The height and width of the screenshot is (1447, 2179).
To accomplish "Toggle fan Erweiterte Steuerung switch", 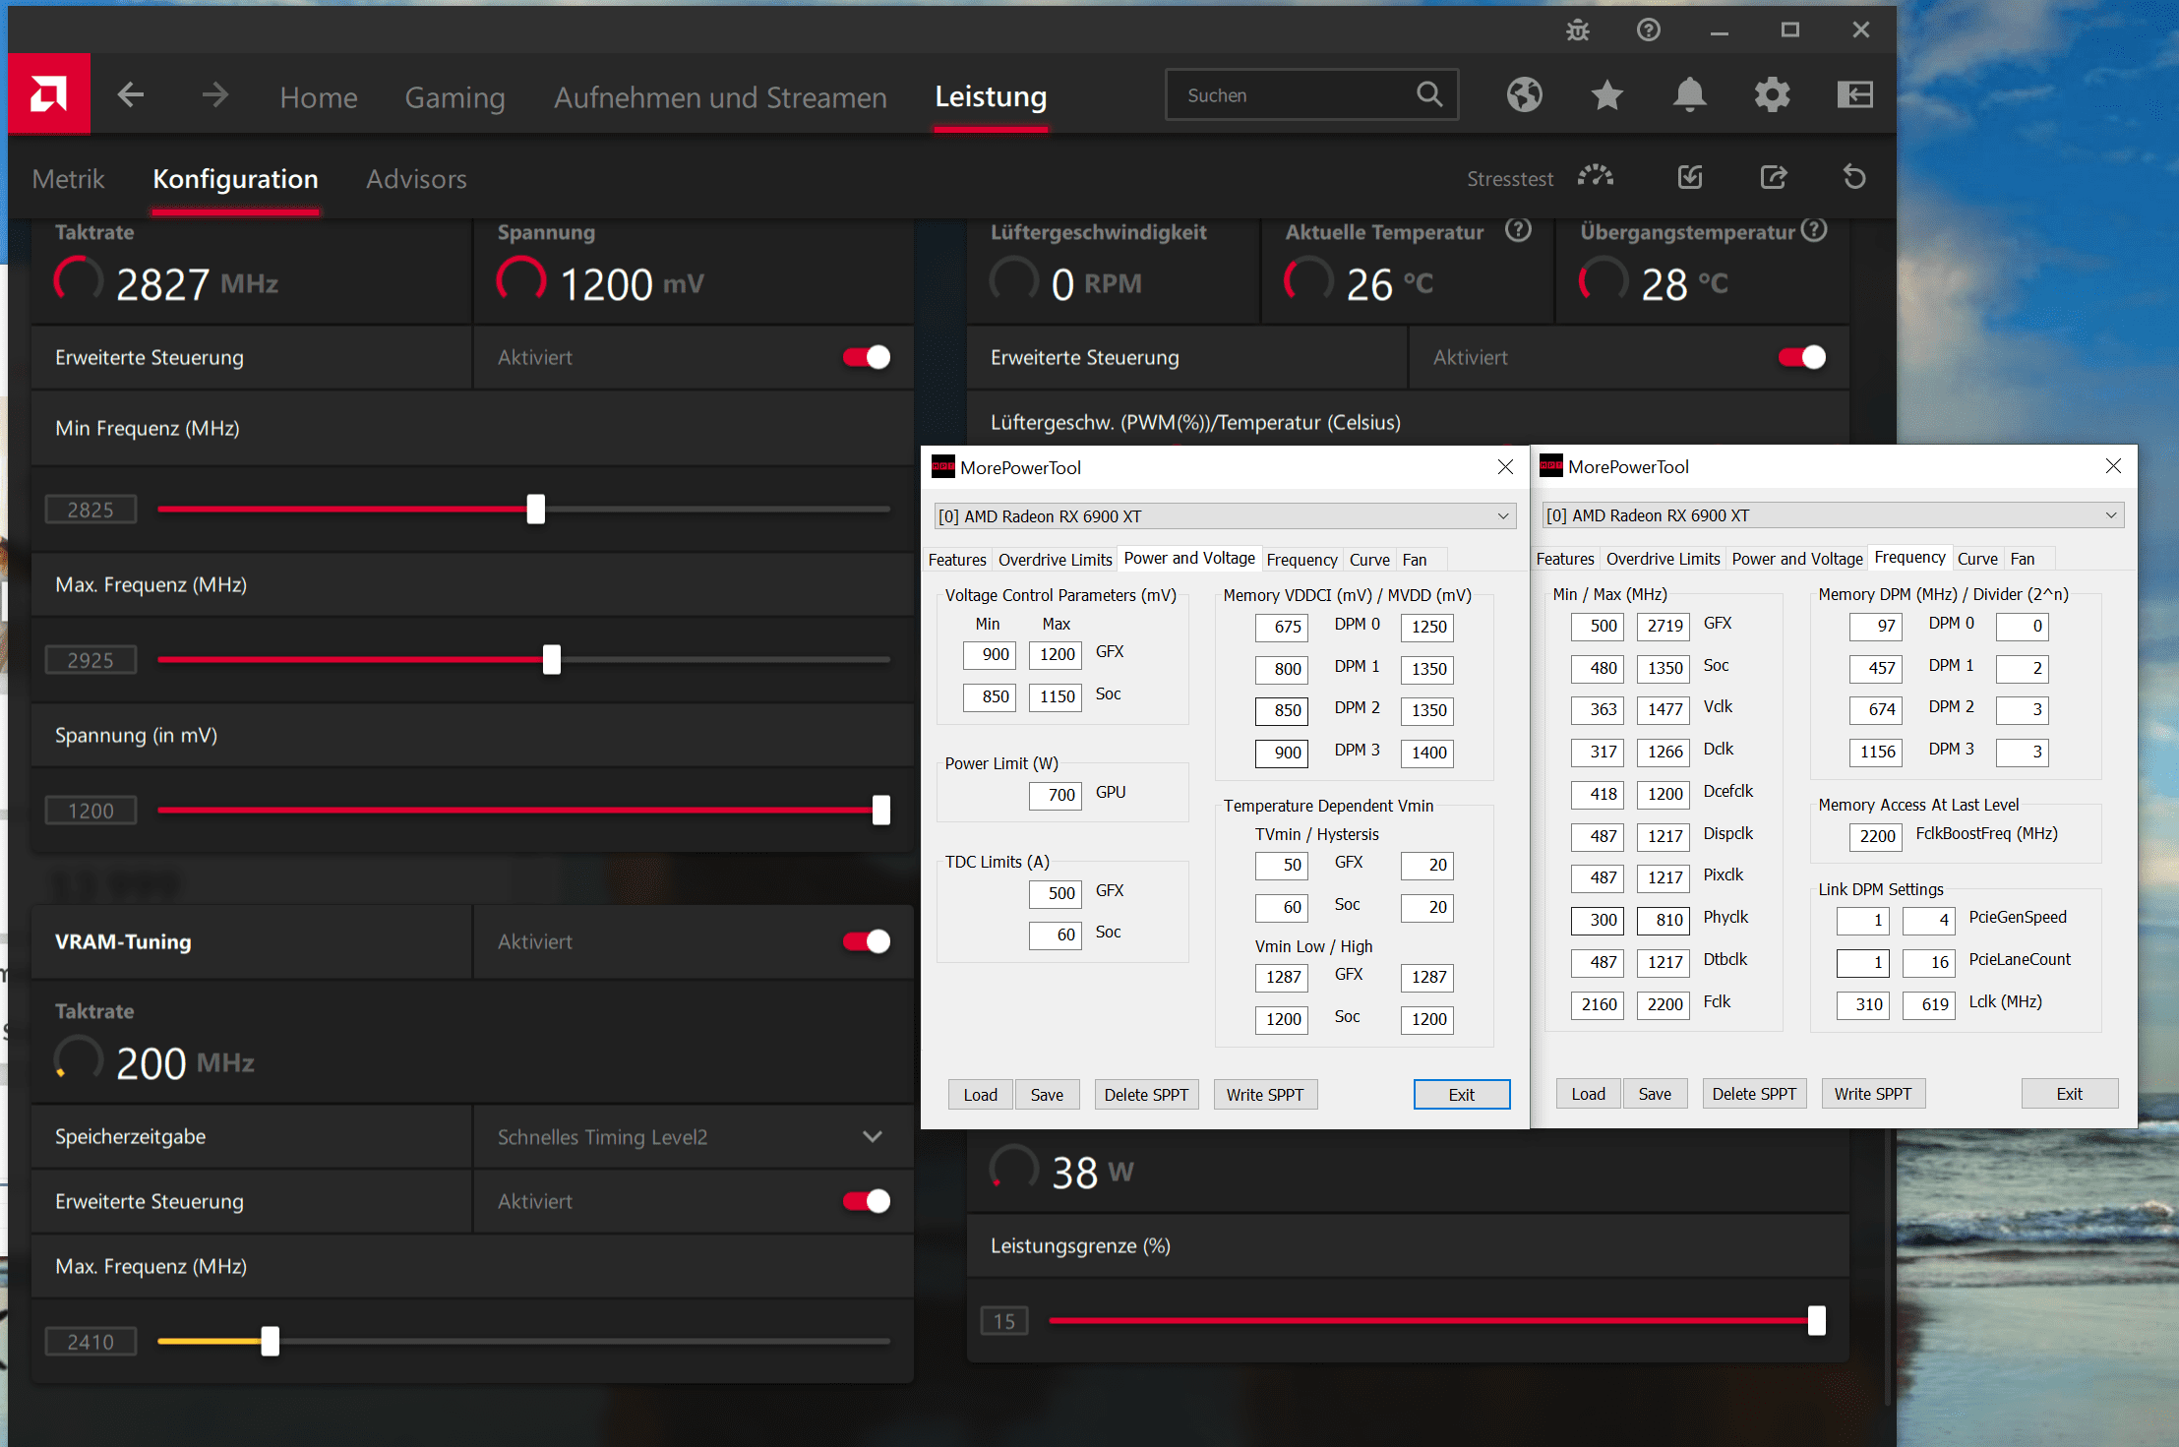I will [x=1802, y=357].
